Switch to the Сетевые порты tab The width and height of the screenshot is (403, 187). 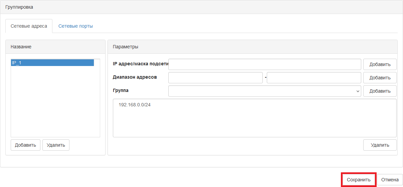(x=75, y=26)
